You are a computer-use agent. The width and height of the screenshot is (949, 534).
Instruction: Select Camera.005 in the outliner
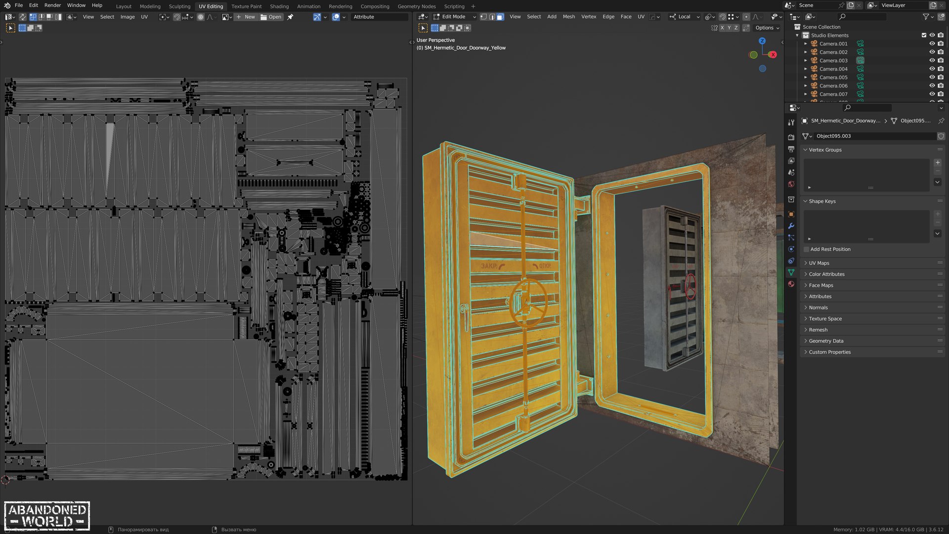[833, 78]
